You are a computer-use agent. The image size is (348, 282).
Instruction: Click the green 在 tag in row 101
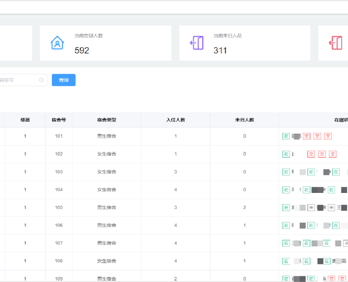pos(286,136)
